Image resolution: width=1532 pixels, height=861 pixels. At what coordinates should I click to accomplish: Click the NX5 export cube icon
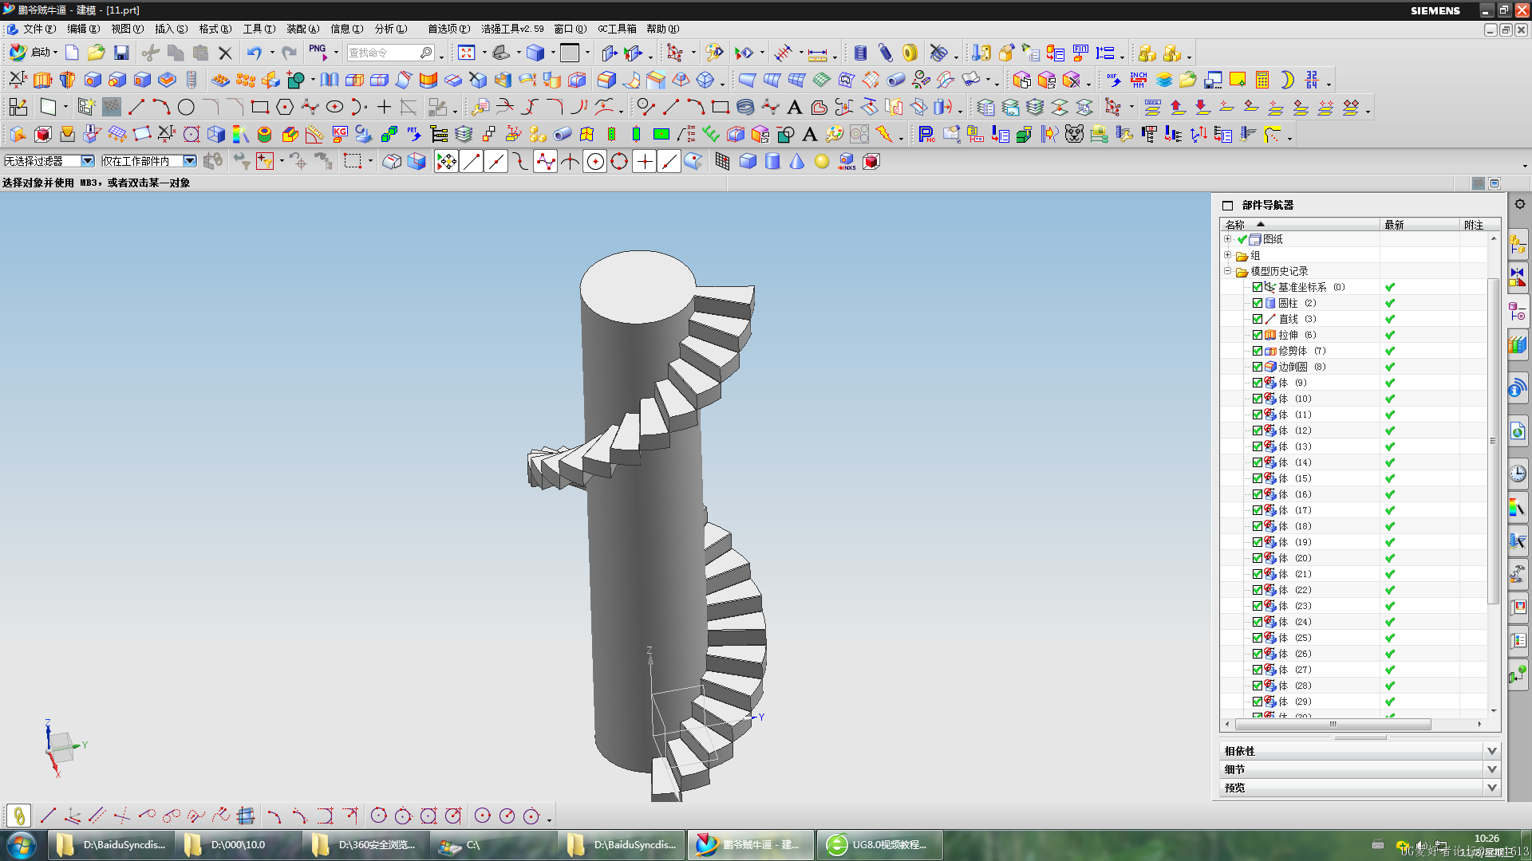[x=847, y=162]
